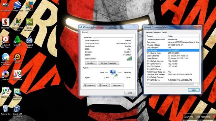Launch the SMADAV antivirus shortcut
This screenshot has height=121, width=216.
coord(17,41)
